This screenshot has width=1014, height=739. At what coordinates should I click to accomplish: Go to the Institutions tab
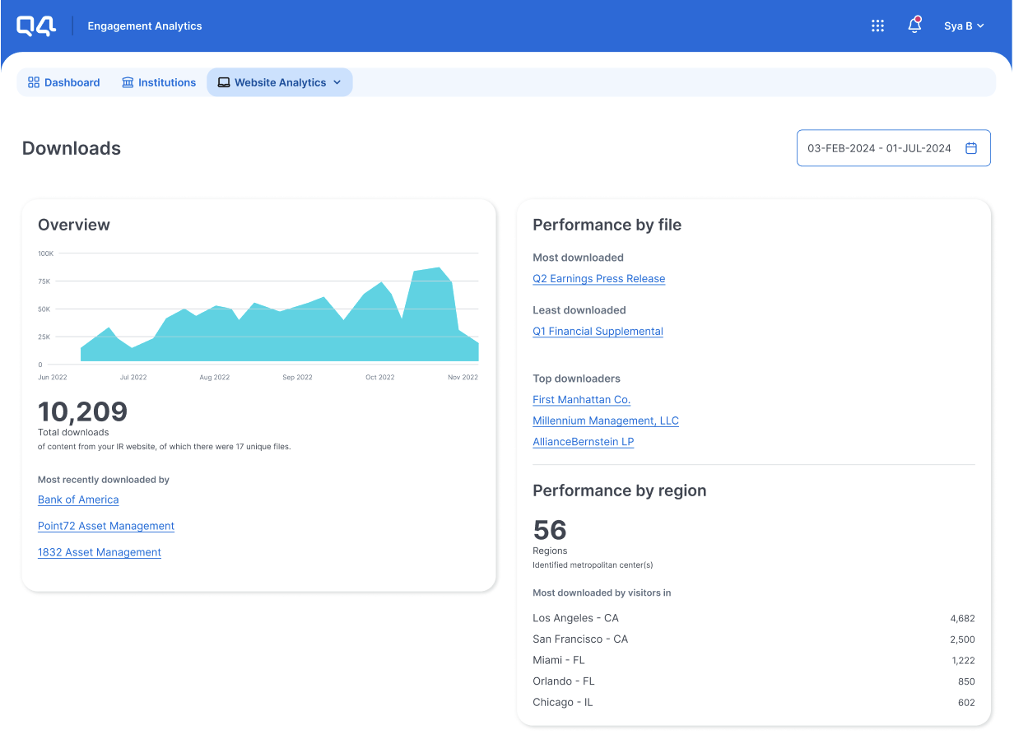point(166,82)
